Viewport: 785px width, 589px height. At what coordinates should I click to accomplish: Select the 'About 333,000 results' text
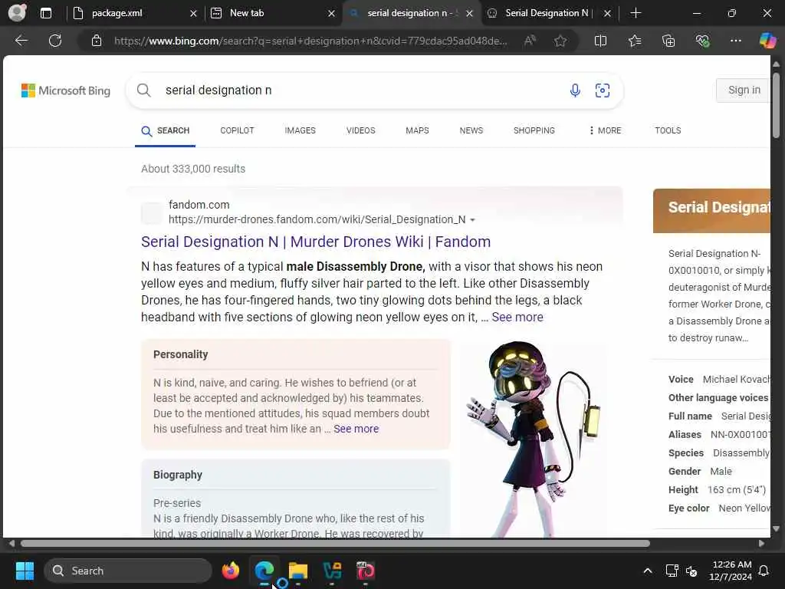point(193,169)
